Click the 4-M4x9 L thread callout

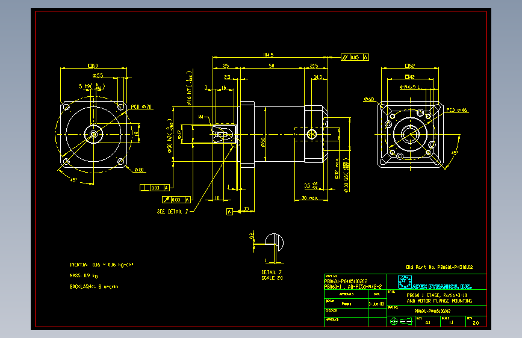pos(410,87)
